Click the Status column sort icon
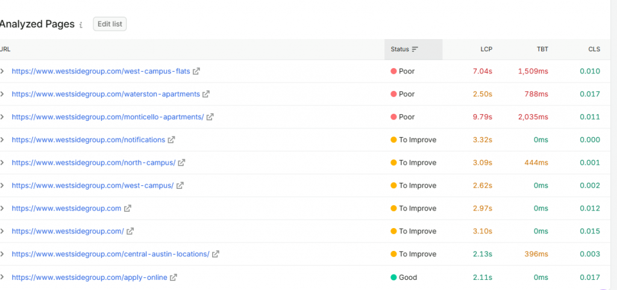617x290 pixels. [x=415, y=49]
